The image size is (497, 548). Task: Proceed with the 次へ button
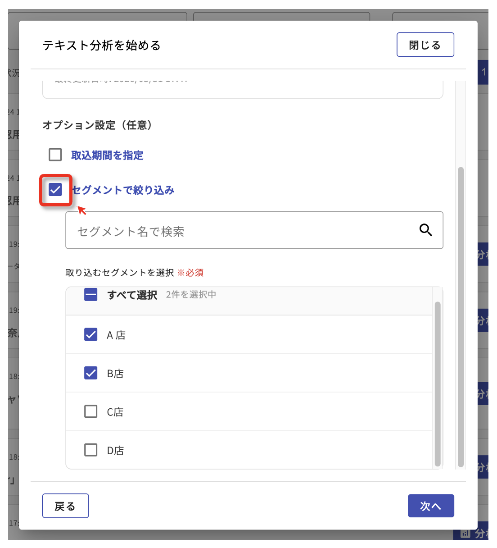click(x=430, y=506)
